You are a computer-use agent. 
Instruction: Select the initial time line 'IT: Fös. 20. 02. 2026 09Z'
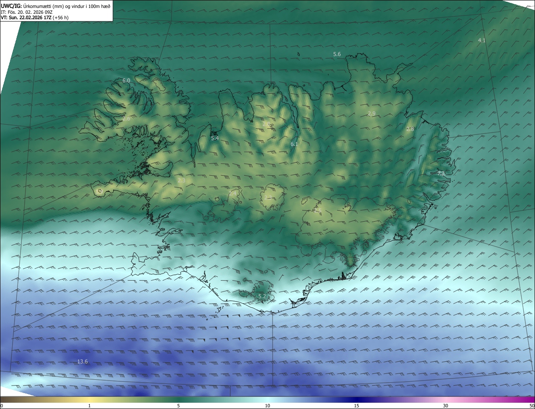pyautogui.click(x=27, y=12)
